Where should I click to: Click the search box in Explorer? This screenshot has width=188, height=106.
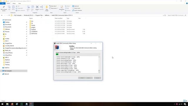[x=177, y=15]
